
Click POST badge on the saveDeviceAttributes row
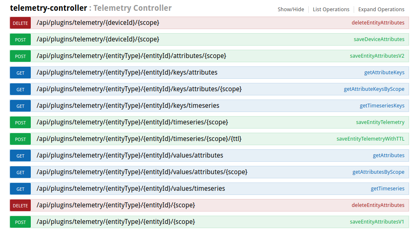(20, 40)
